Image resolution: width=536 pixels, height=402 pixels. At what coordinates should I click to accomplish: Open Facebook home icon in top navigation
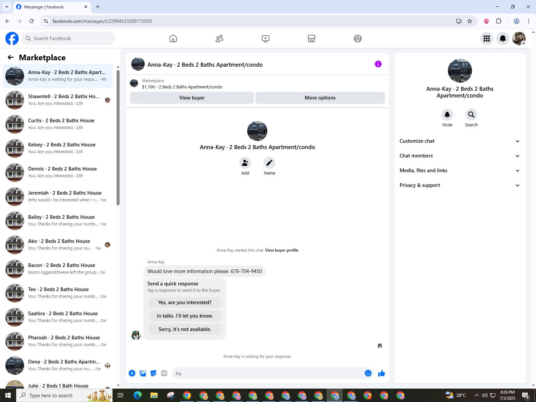tap(173, 39)
